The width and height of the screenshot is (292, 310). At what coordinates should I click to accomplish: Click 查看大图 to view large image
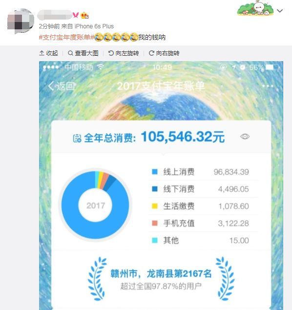point(83,53)
